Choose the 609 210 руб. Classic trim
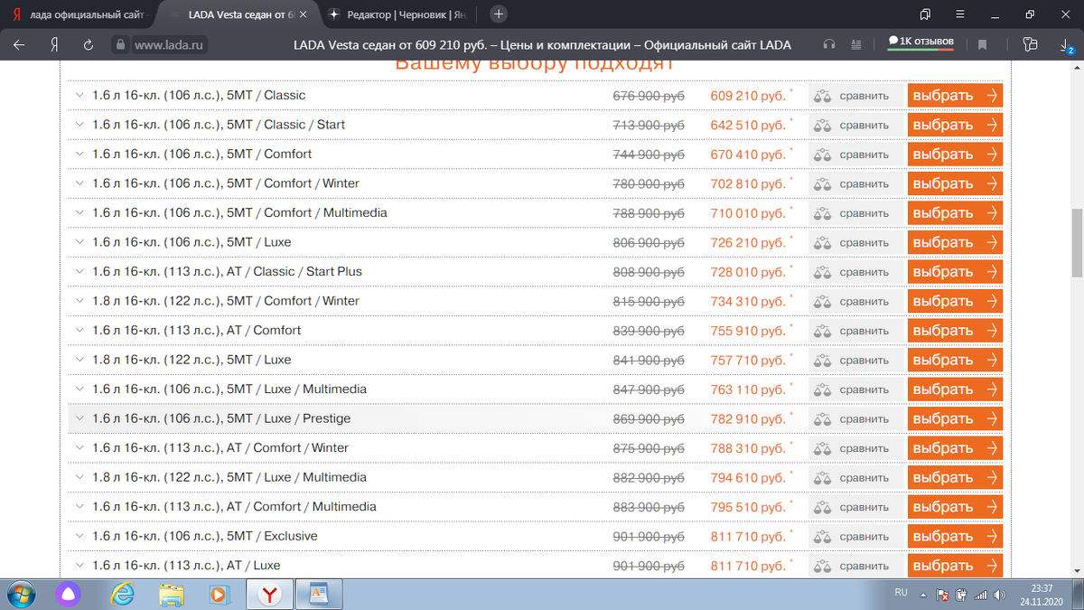 [x=955, y=96]
